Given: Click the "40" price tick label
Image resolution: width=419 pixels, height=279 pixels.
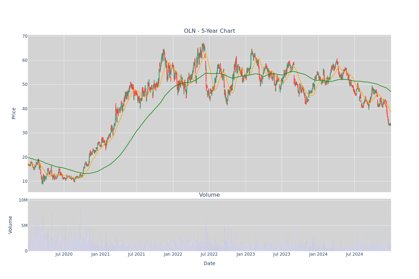Looking at the screenshot, I should pos(25,109).
